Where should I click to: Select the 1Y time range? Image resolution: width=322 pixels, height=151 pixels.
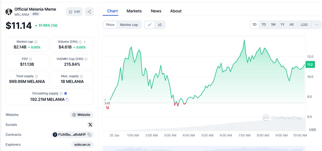[x=283, y=25]
